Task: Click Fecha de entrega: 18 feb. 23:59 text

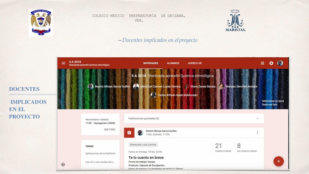Action: [145, 152]
